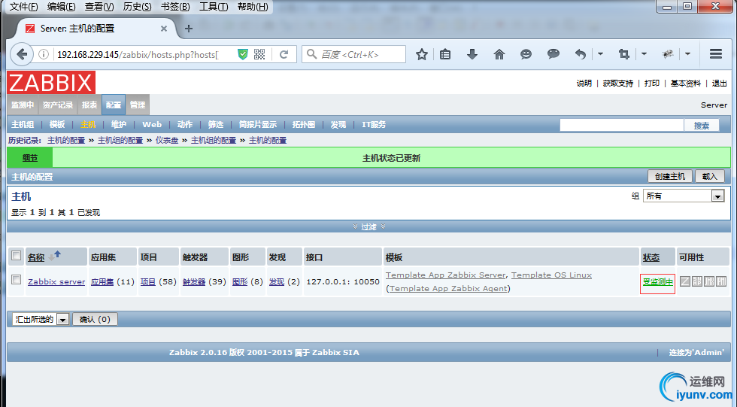Open the 历史(S) menu

pos(137,7)
